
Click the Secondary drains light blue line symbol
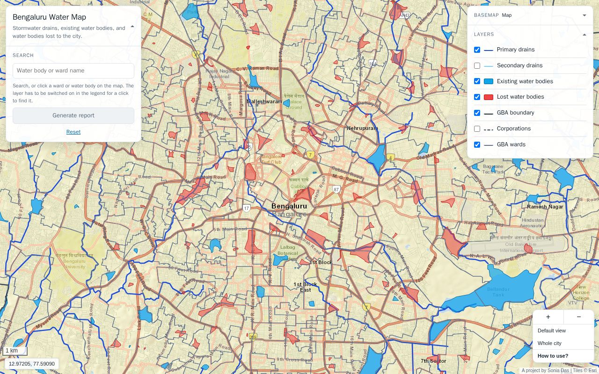(489, 66)
